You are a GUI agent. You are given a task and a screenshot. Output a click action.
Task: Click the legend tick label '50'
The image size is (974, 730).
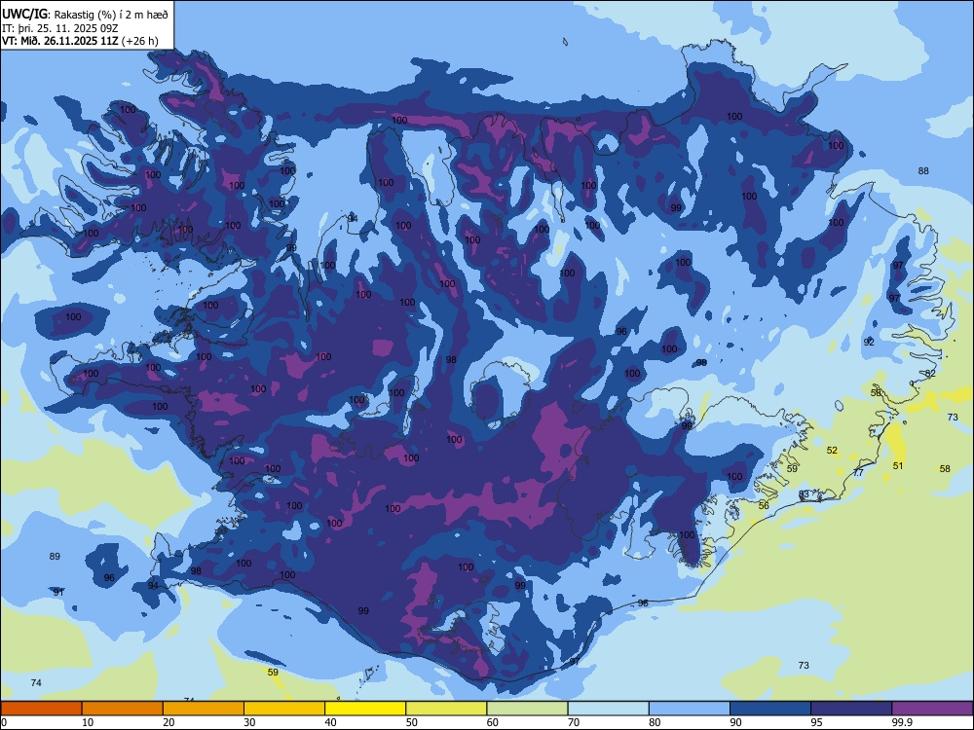412,722
